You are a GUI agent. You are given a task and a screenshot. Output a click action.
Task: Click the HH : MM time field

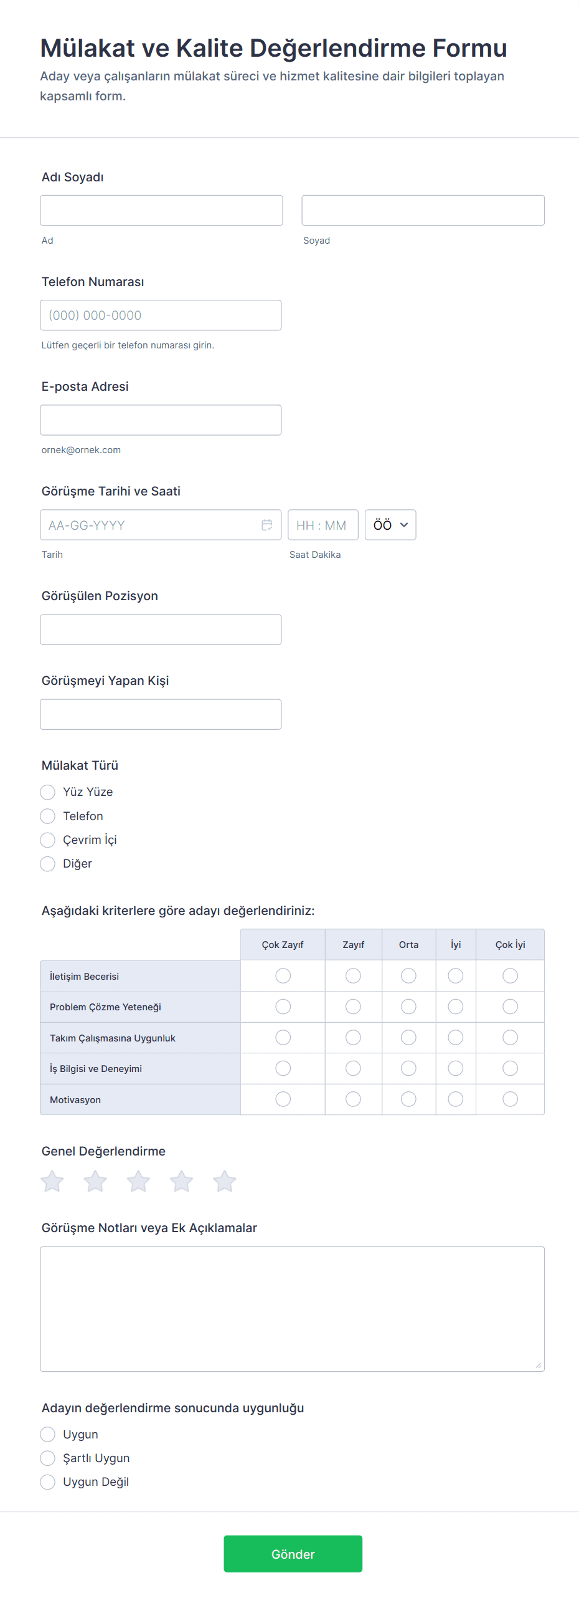point(322,525)
